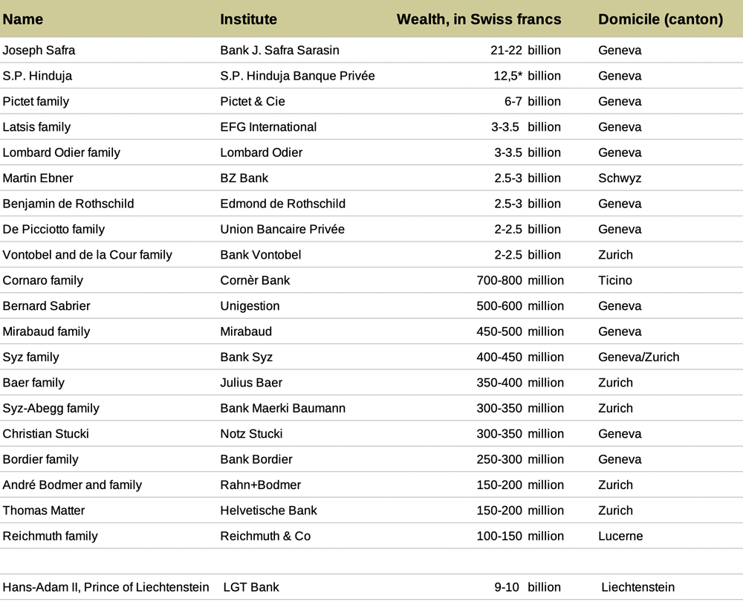Select the Union Bancaire Privée cell
Screen dimensions: 743x602
(x=282, y=230)
